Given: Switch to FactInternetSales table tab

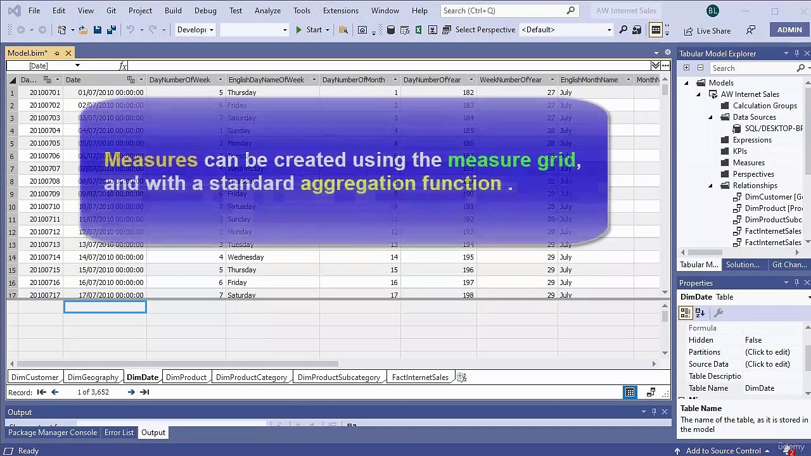Looking at the screenshot, I should [420, 377].
